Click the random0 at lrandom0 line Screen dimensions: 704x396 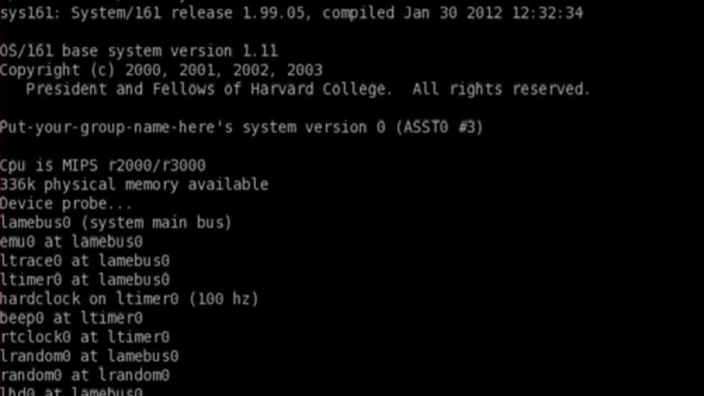pos(85,375)
